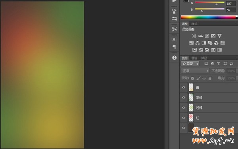The height and width of the screenshot is (149, 238).
Task: Click the 浅绿 layer name
Action: click(199, 108)
